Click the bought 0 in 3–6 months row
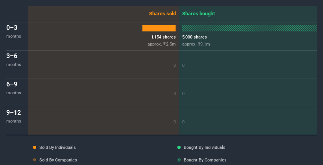The width and height of the screenshot is (323, 165). (x=183, y=66)
